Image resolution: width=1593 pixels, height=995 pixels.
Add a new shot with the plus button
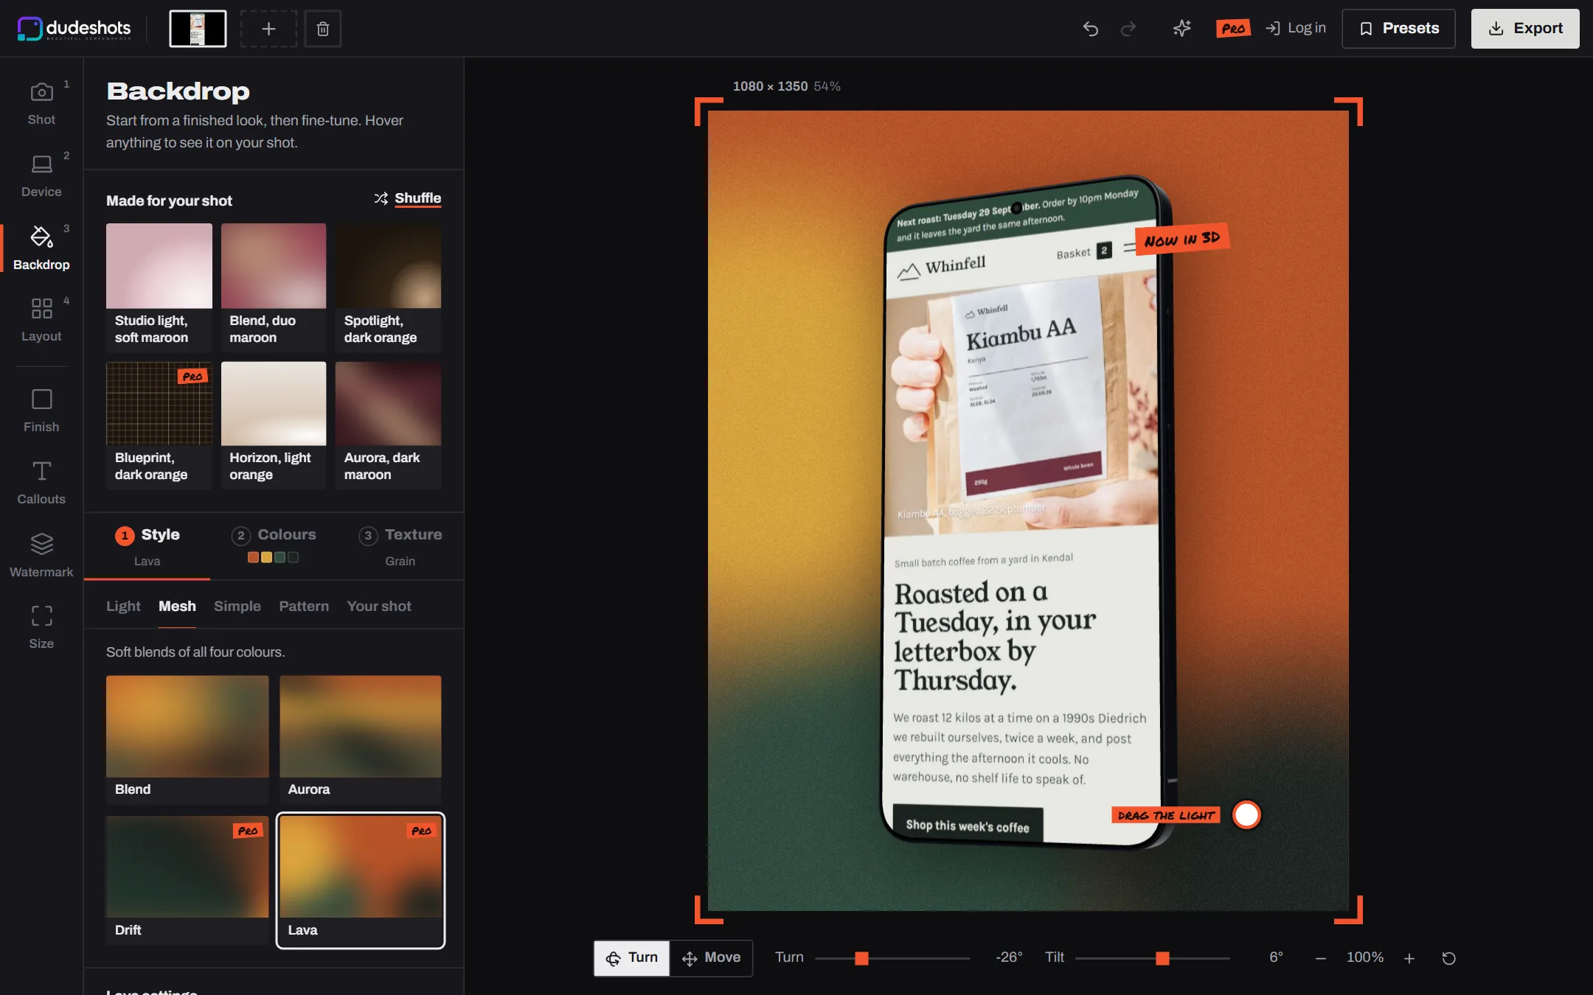tap(268, 29)
